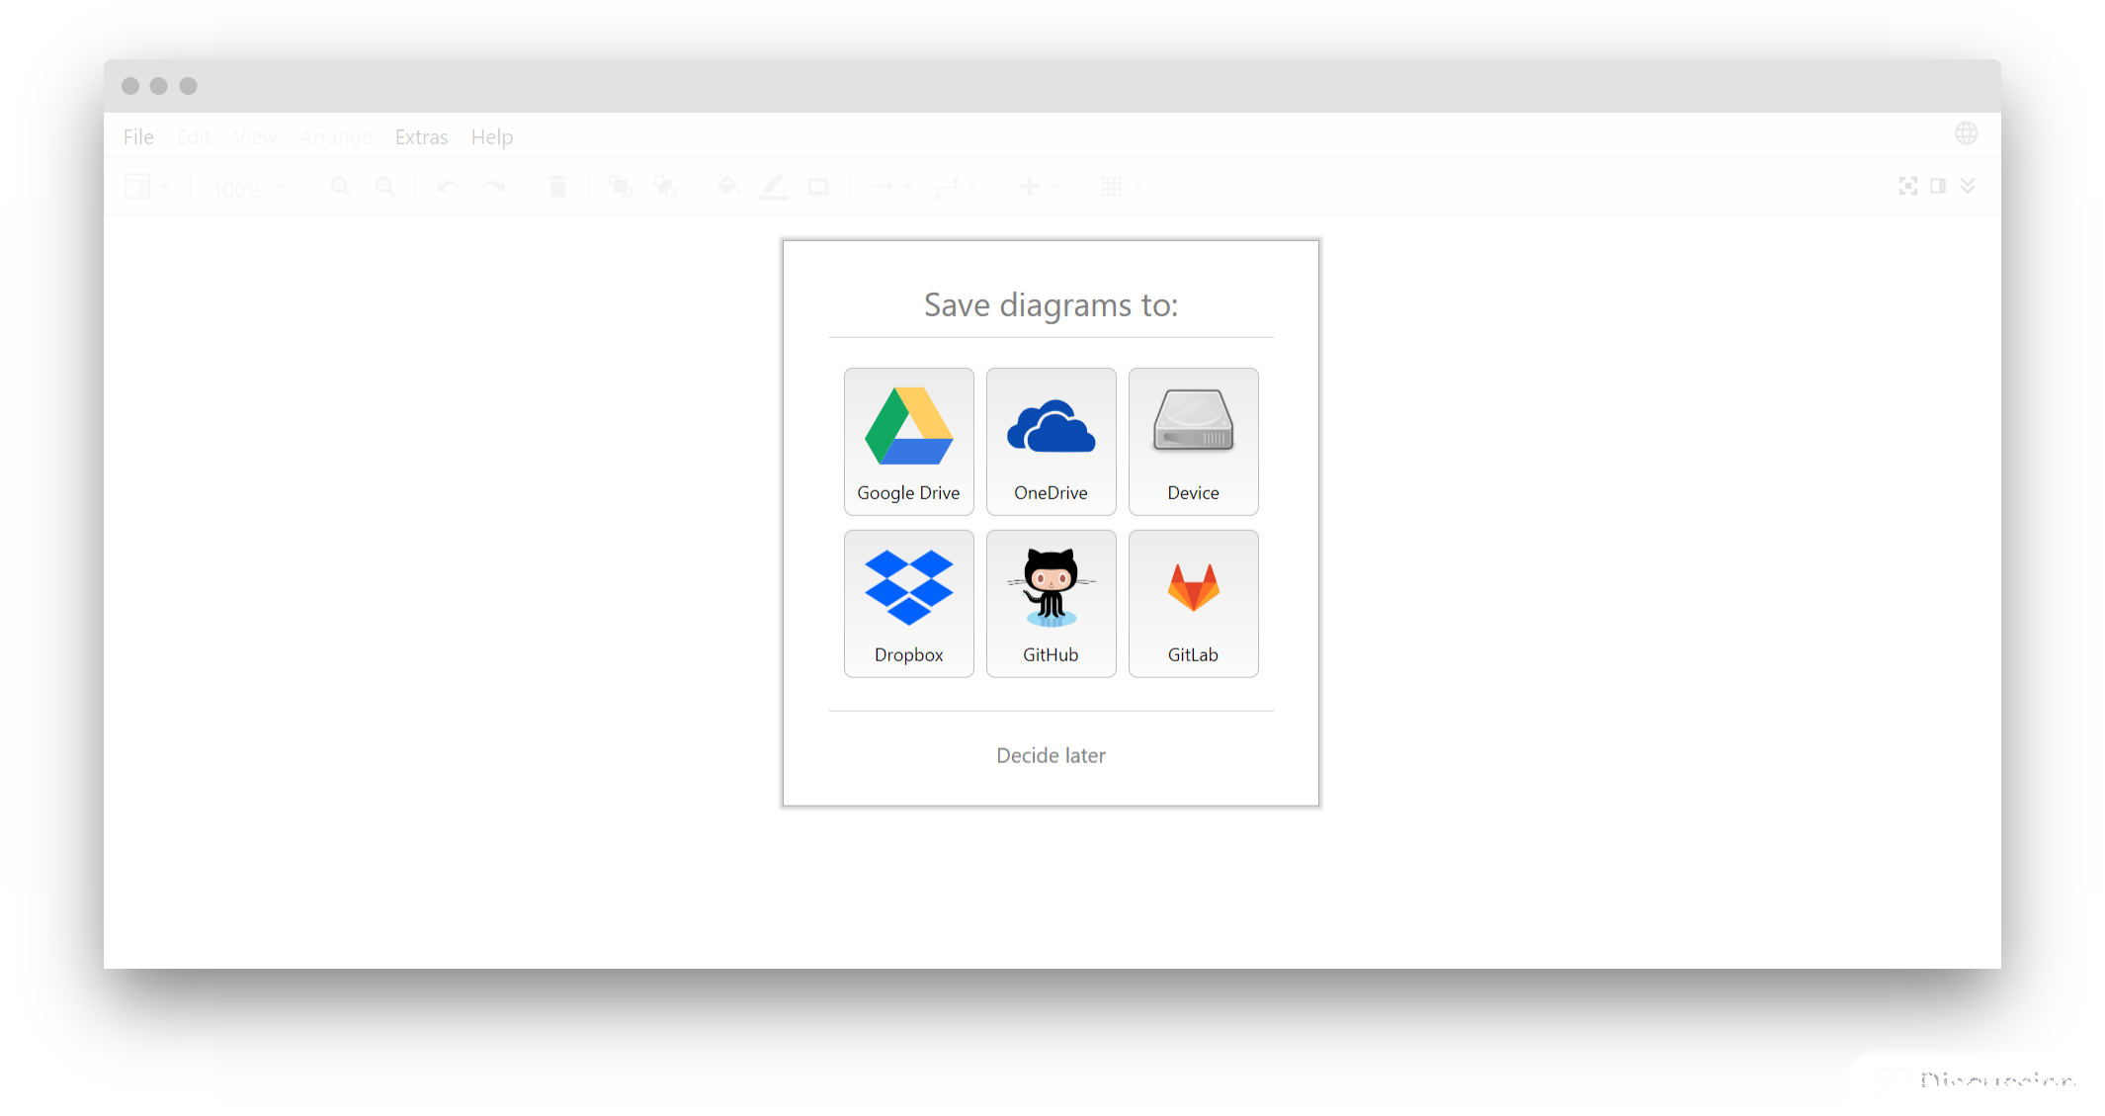Click the To Front icon
Screen dimensions: 2105x1116
coord(620,187)
